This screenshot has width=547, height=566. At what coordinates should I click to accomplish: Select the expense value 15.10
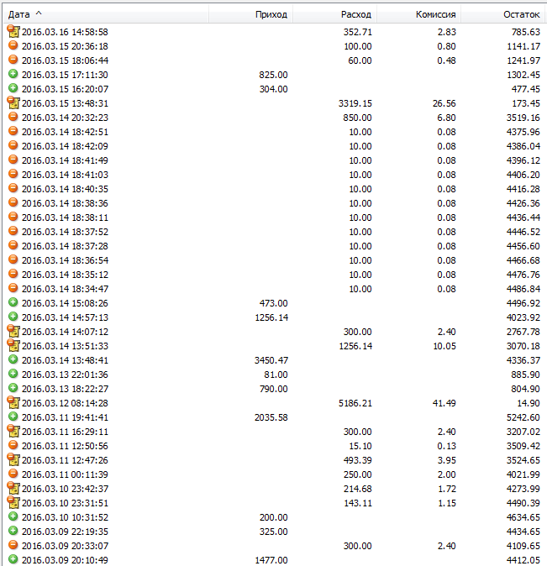[360, 446]
